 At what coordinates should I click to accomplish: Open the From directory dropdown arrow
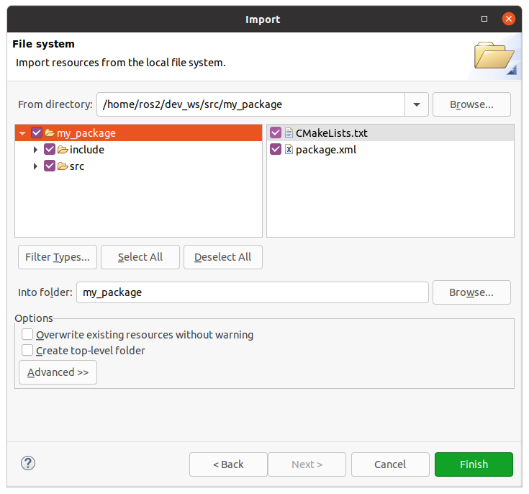tap(417, 104)
